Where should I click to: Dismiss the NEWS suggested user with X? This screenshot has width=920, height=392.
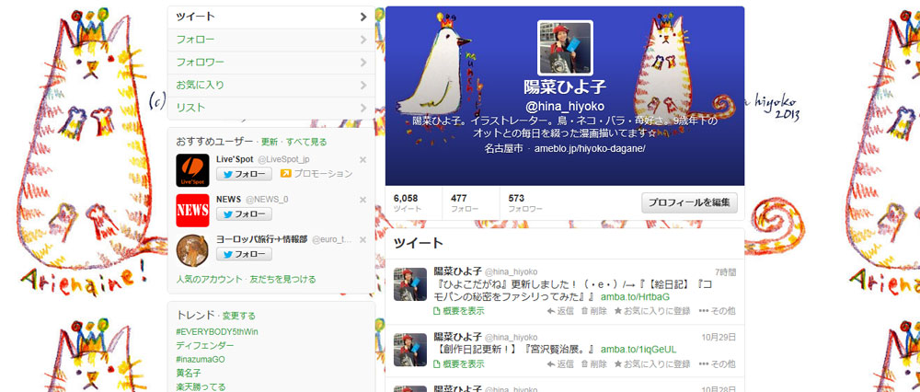(362, 200)
